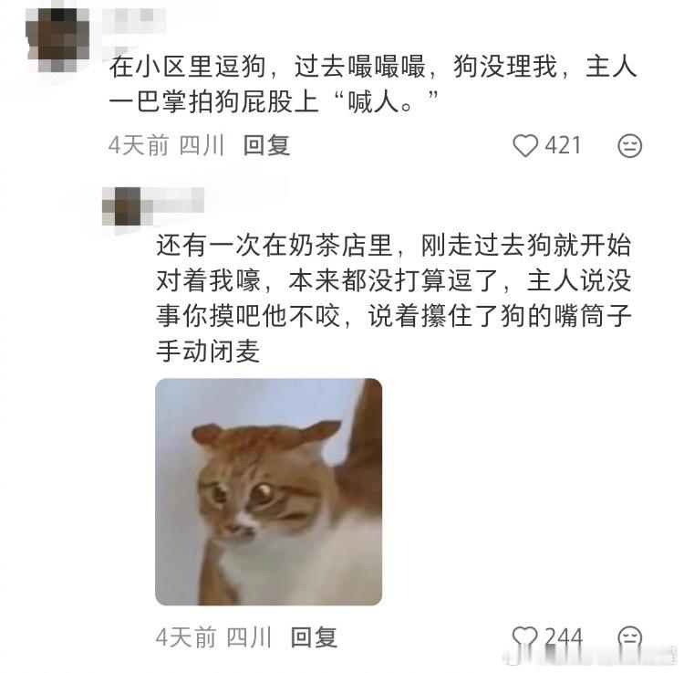Reply to the 奶茶店 comment via 回复
The width and height of the screenshot is (684, 673).
314,637
